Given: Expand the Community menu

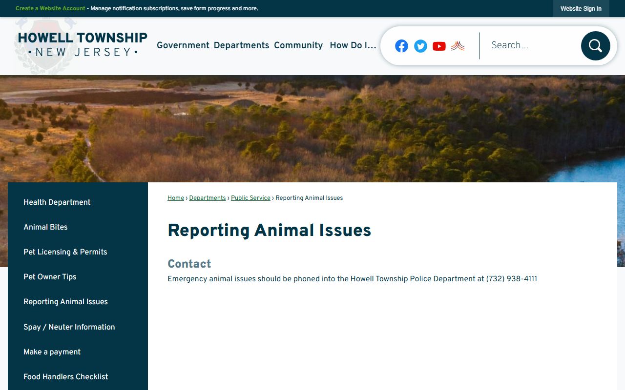Looking at the screenshot, I should [x=298, y=45].
